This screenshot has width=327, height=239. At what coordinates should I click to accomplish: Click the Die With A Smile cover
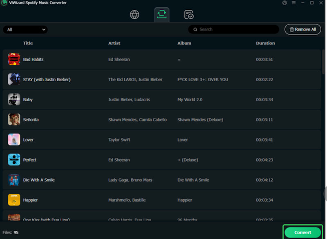coord(14,180)
